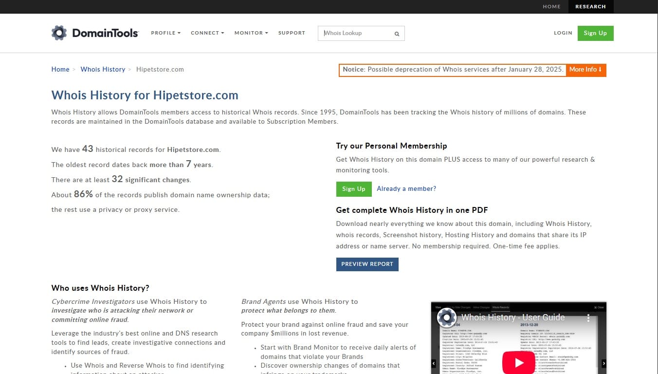The width and height of the screenshot is (658, 374).
Task: Click the DomainTools gear logo
Action: point(59,33)
